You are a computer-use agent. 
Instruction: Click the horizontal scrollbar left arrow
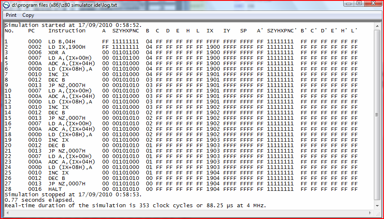(x=7, y=213)
